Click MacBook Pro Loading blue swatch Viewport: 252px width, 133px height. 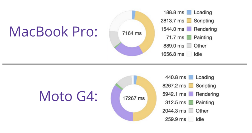(x=189, y=12)
